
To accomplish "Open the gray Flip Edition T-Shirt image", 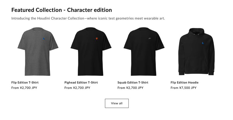I will (x=38, y=52).
